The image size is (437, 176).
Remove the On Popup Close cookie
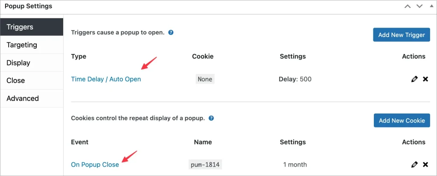tap(425, 165)
